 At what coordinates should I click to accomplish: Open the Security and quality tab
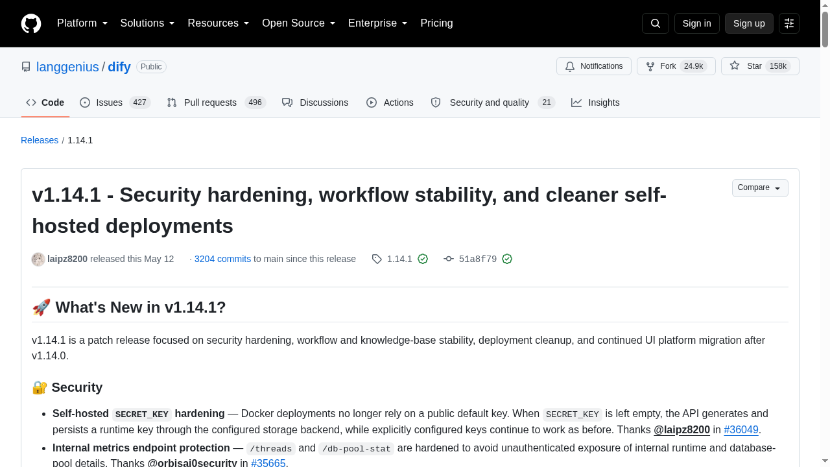point(493,102)
